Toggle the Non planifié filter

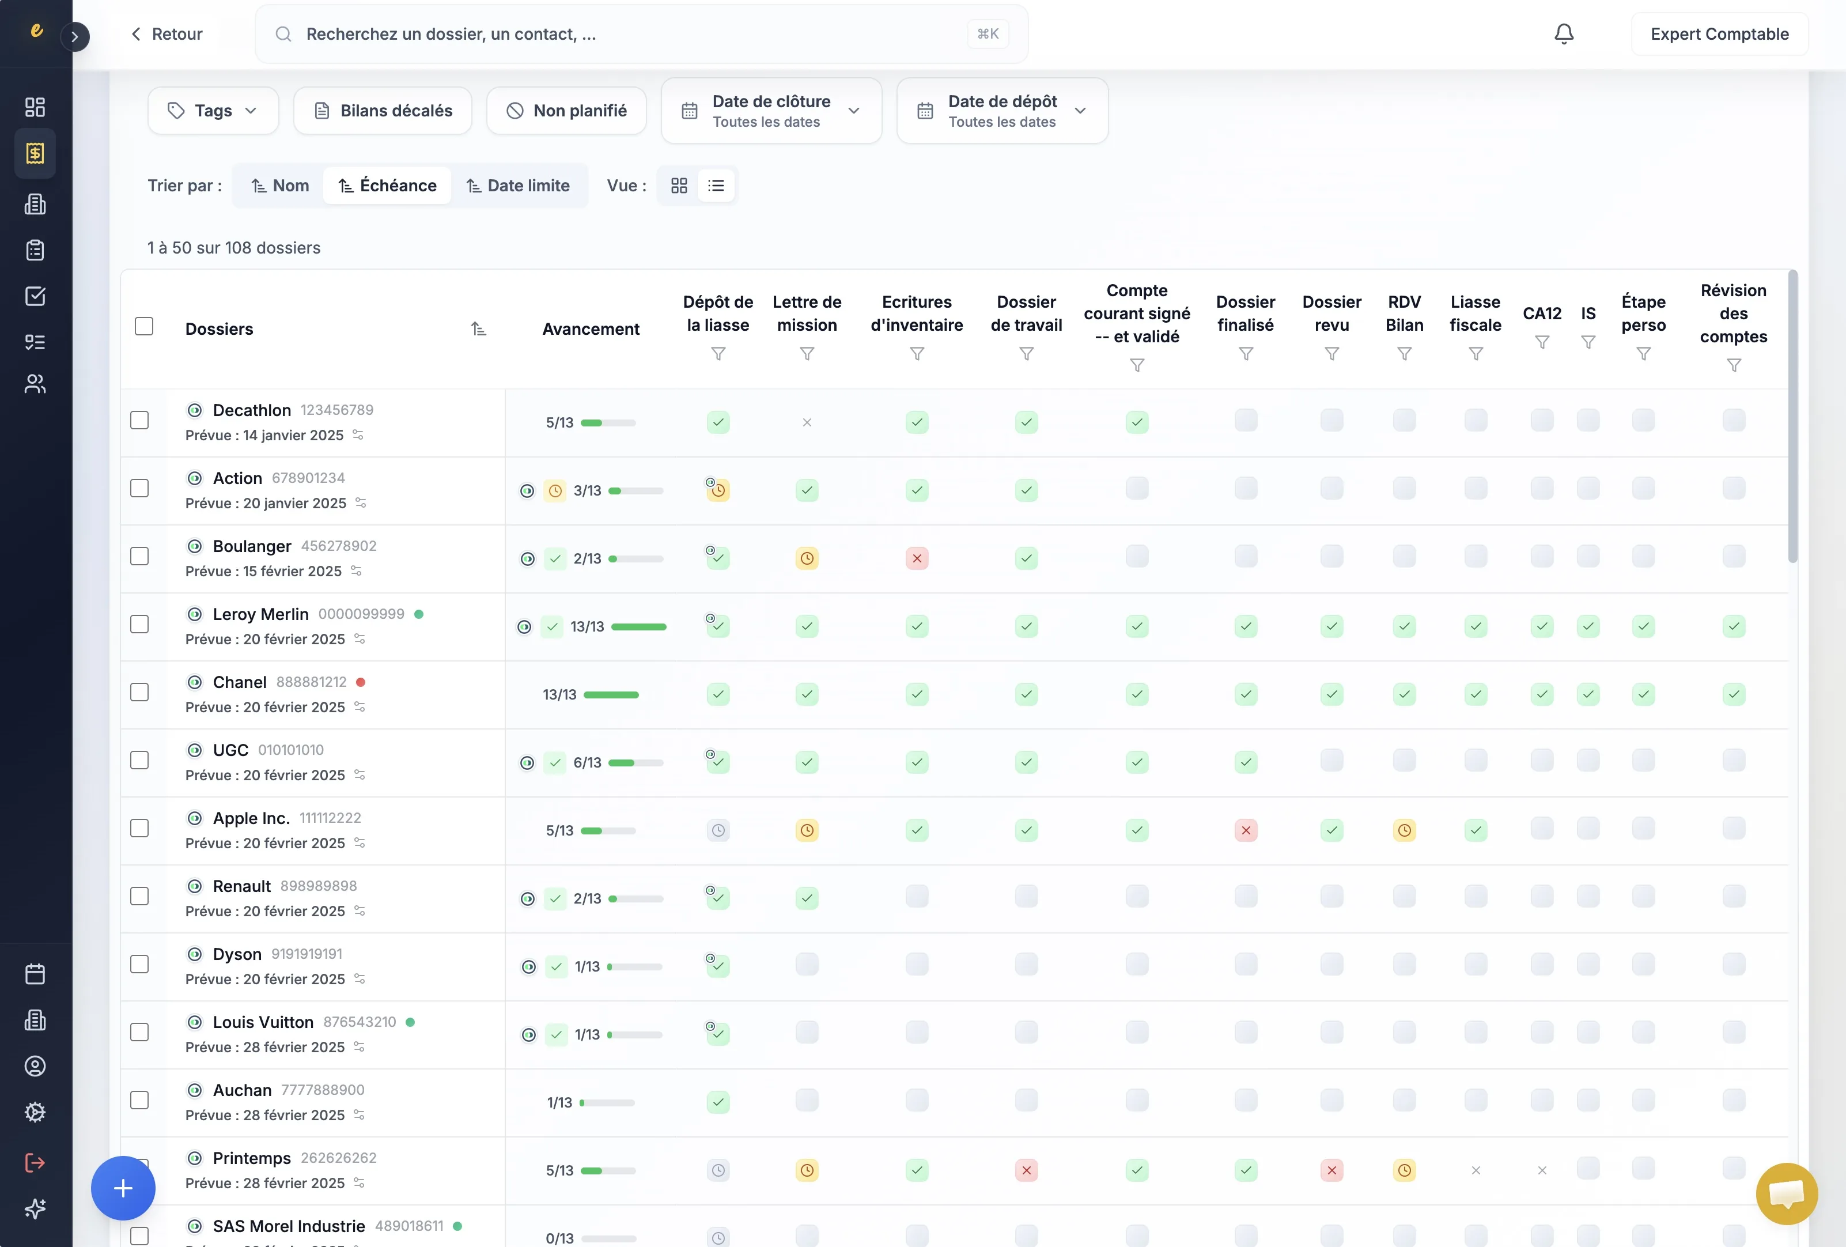coord(566,111)
